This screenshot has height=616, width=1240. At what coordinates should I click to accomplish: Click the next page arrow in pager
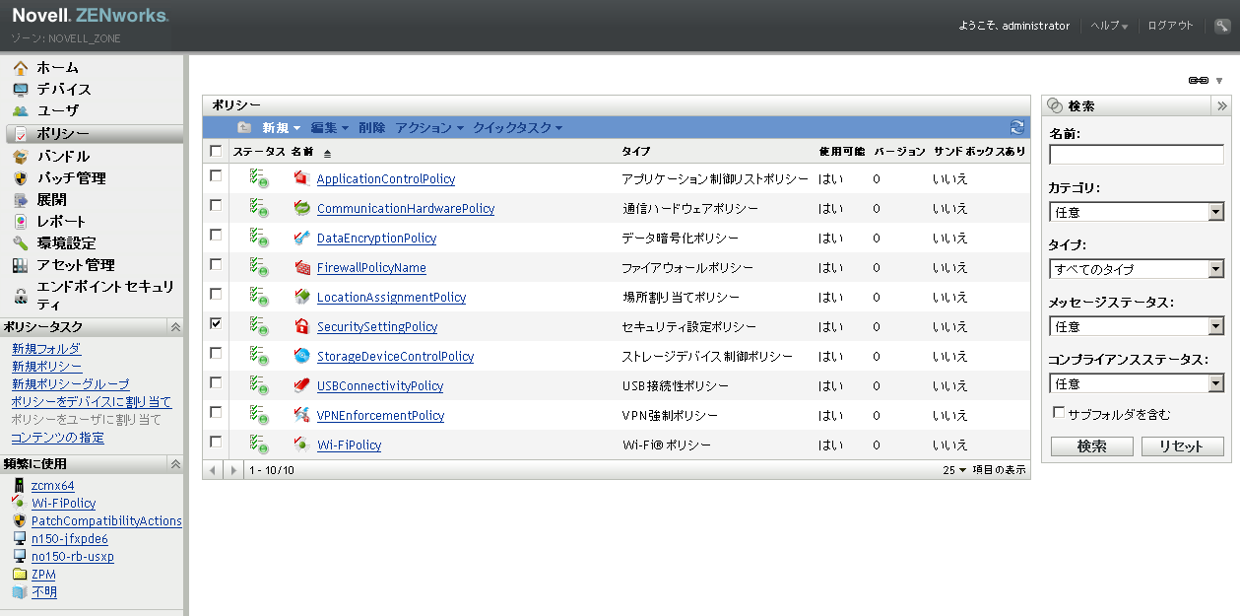tap(233, 470)
